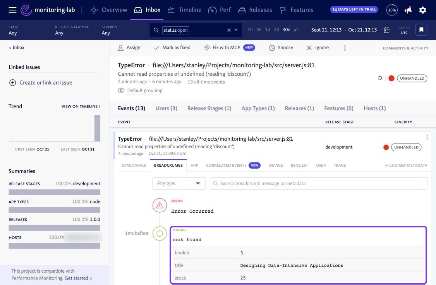Open the App Types (1) tab

pyautogui.click(x=258, y=108)
